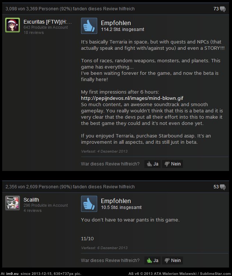Viewport: 232px width, 276px height.
Task: Open 296 Produkte im Account list
Action: 46,205
